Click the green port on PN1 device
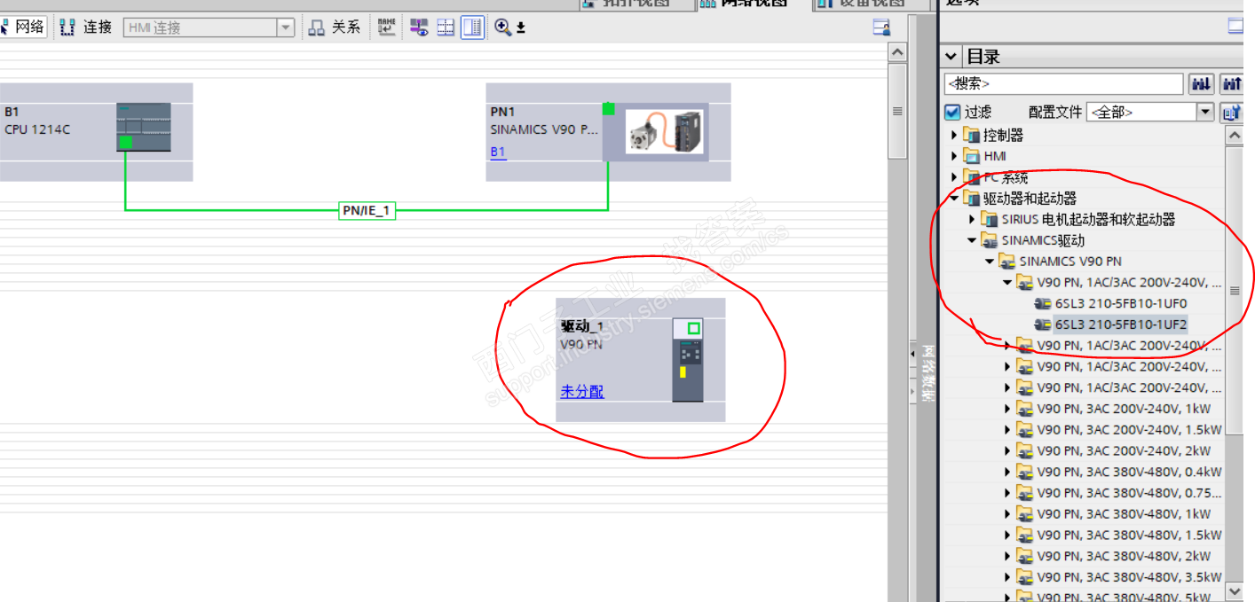Screen dimensions: 1255x602 [x=608, y=108]
